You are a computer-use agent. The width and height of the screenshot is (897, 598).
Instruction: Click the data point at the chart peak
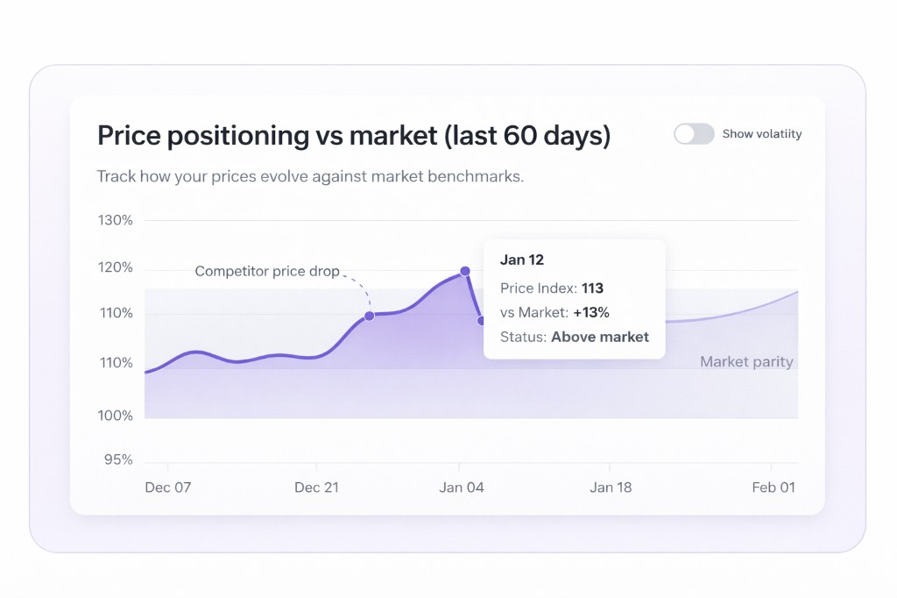click(x=465, y=272)
